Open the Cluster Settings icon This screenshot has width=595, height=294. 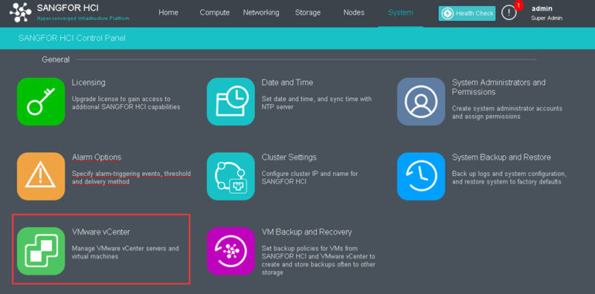coord(231,176)
